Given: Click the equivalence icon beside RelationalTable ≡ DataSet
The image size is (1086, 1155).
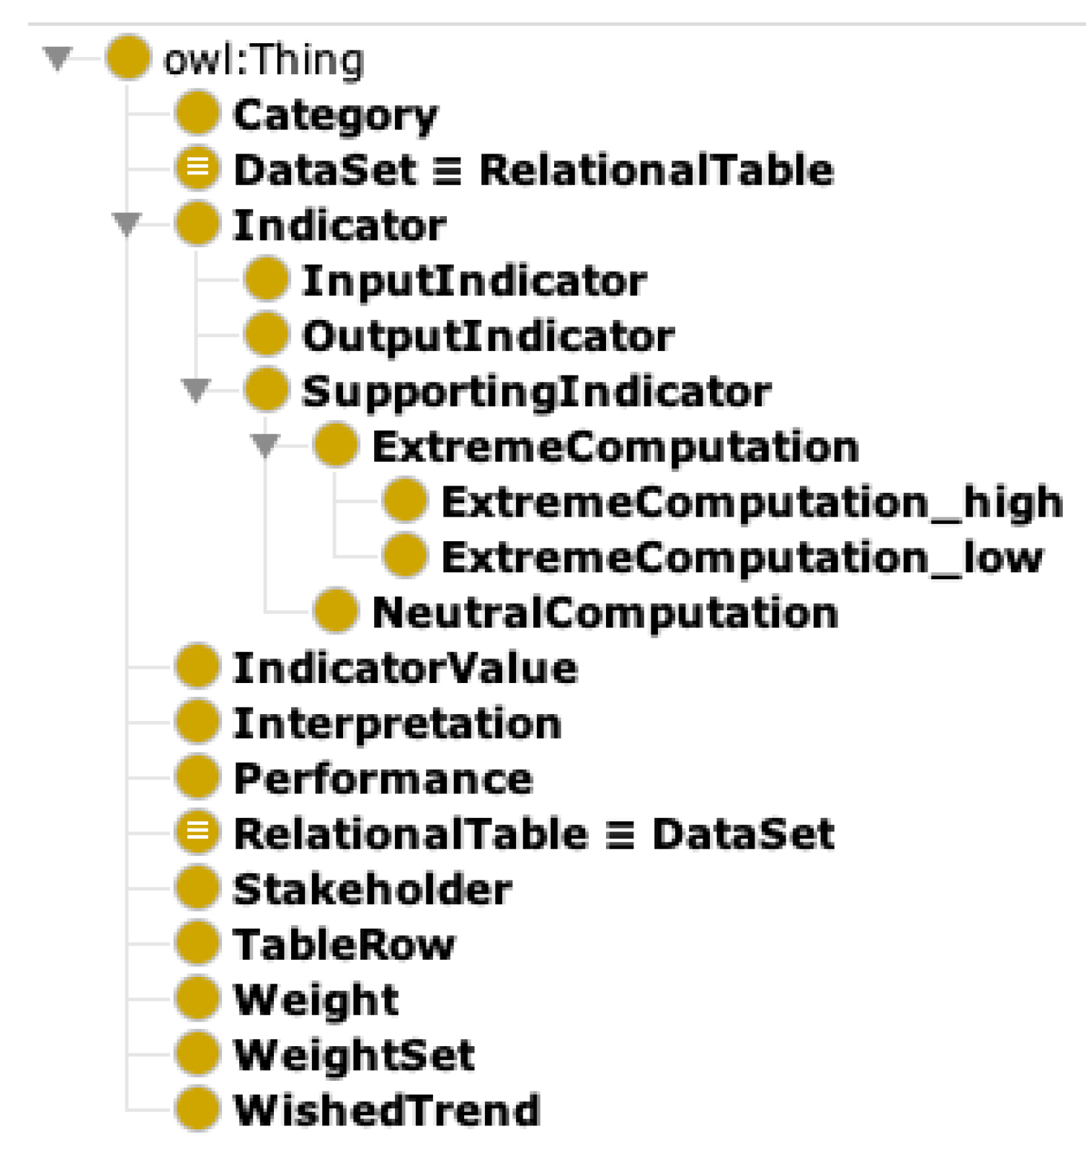Looking at the screenshot, I should (197, 833).
